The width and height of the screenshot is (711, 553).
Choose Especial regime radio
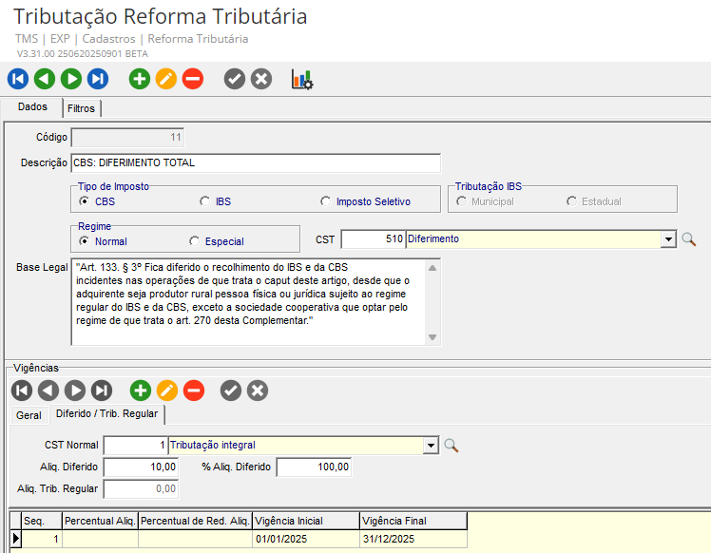(195, 241)
